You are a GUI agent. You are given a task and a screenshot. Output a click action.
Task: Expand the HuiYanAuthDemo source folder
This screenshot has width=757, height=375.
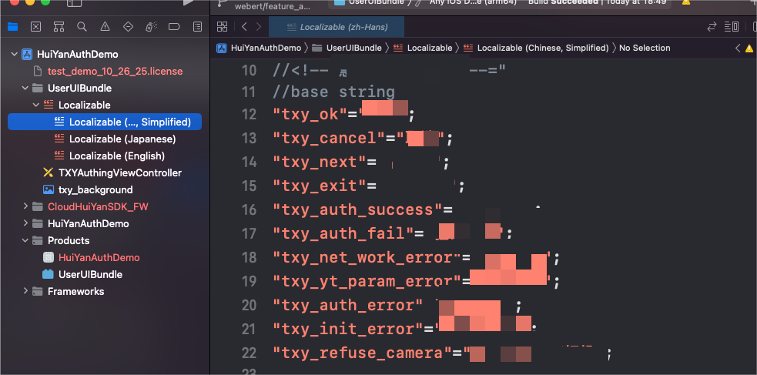click(x=25, y=223)
